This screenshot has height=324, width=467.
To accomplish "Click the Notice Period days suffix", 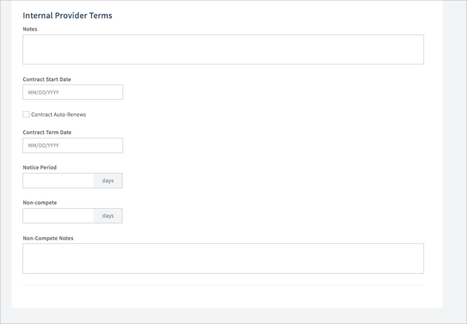I will point(108,180).
